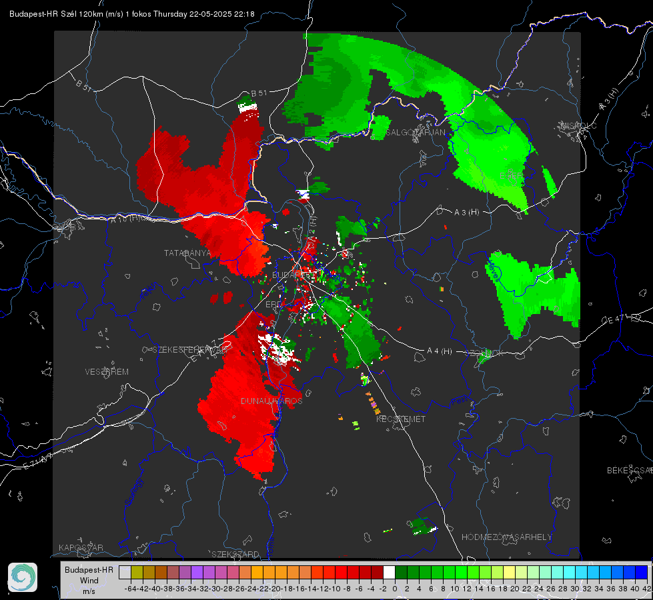
Task: Select the SZOLNOK city label
Action: pos(484,353)
